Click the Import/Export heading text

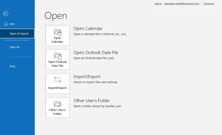87,77
